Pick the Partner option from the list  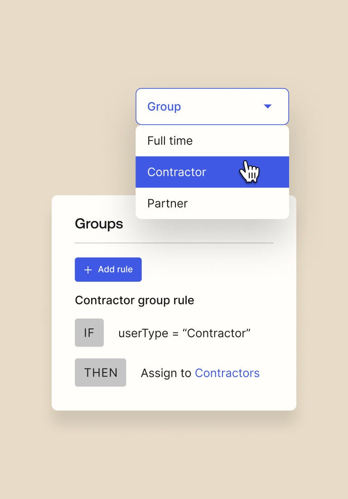tap(168, 203)
